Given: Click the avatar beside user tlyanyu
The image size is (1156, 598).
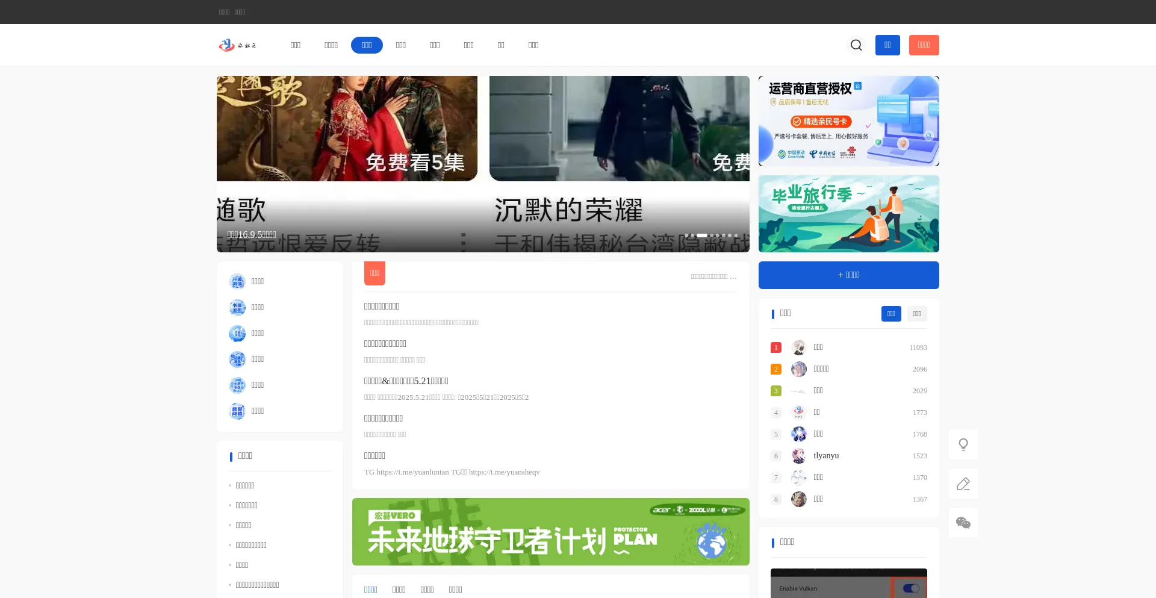Looking at the screenshot, I should pos(799,456).
